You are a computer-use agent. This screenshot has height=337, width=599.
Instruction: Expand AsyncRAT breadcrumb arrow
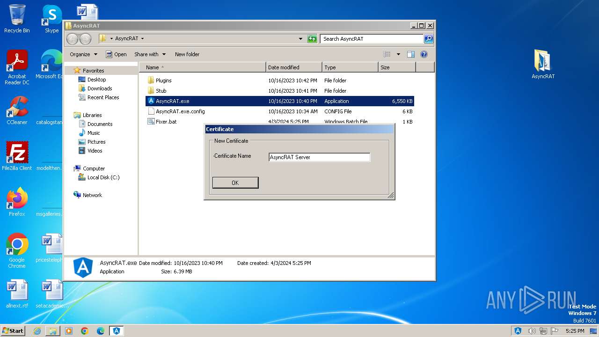[x=142, y=39]
